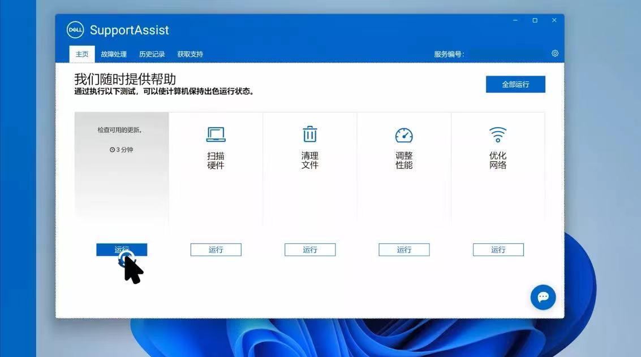Run all tests with 全部运行
The width and height of the screenshot is (641, 357).
point(515,84)
